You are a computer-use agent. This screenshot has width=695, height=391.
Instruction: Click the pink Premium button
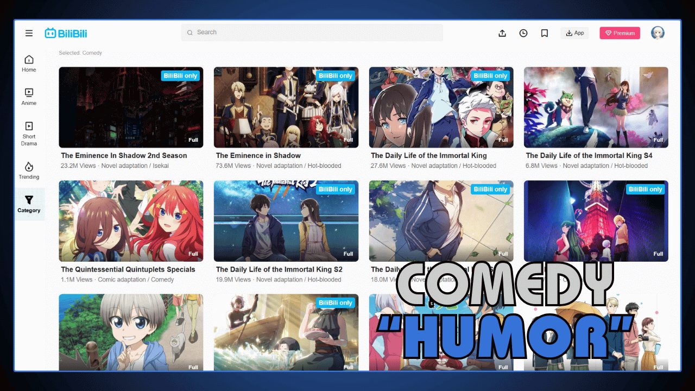tap(620, 33)
